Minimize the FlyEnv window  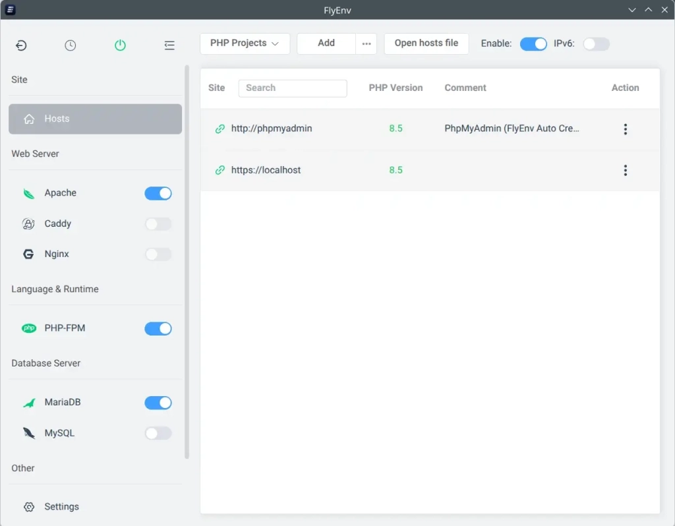click(x=632, y=9)
